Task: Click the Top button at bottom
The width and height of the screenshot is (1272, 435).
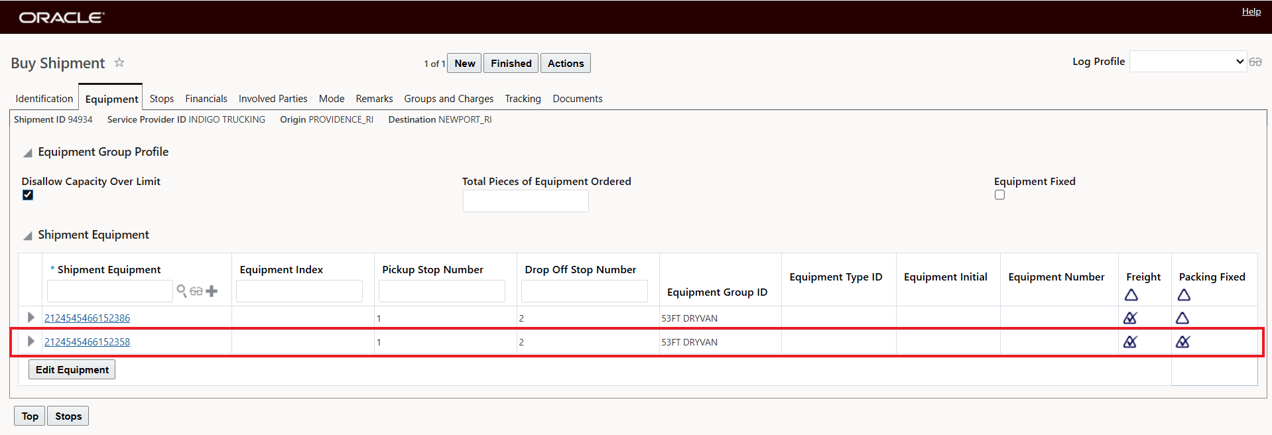Action: (30, 416)
